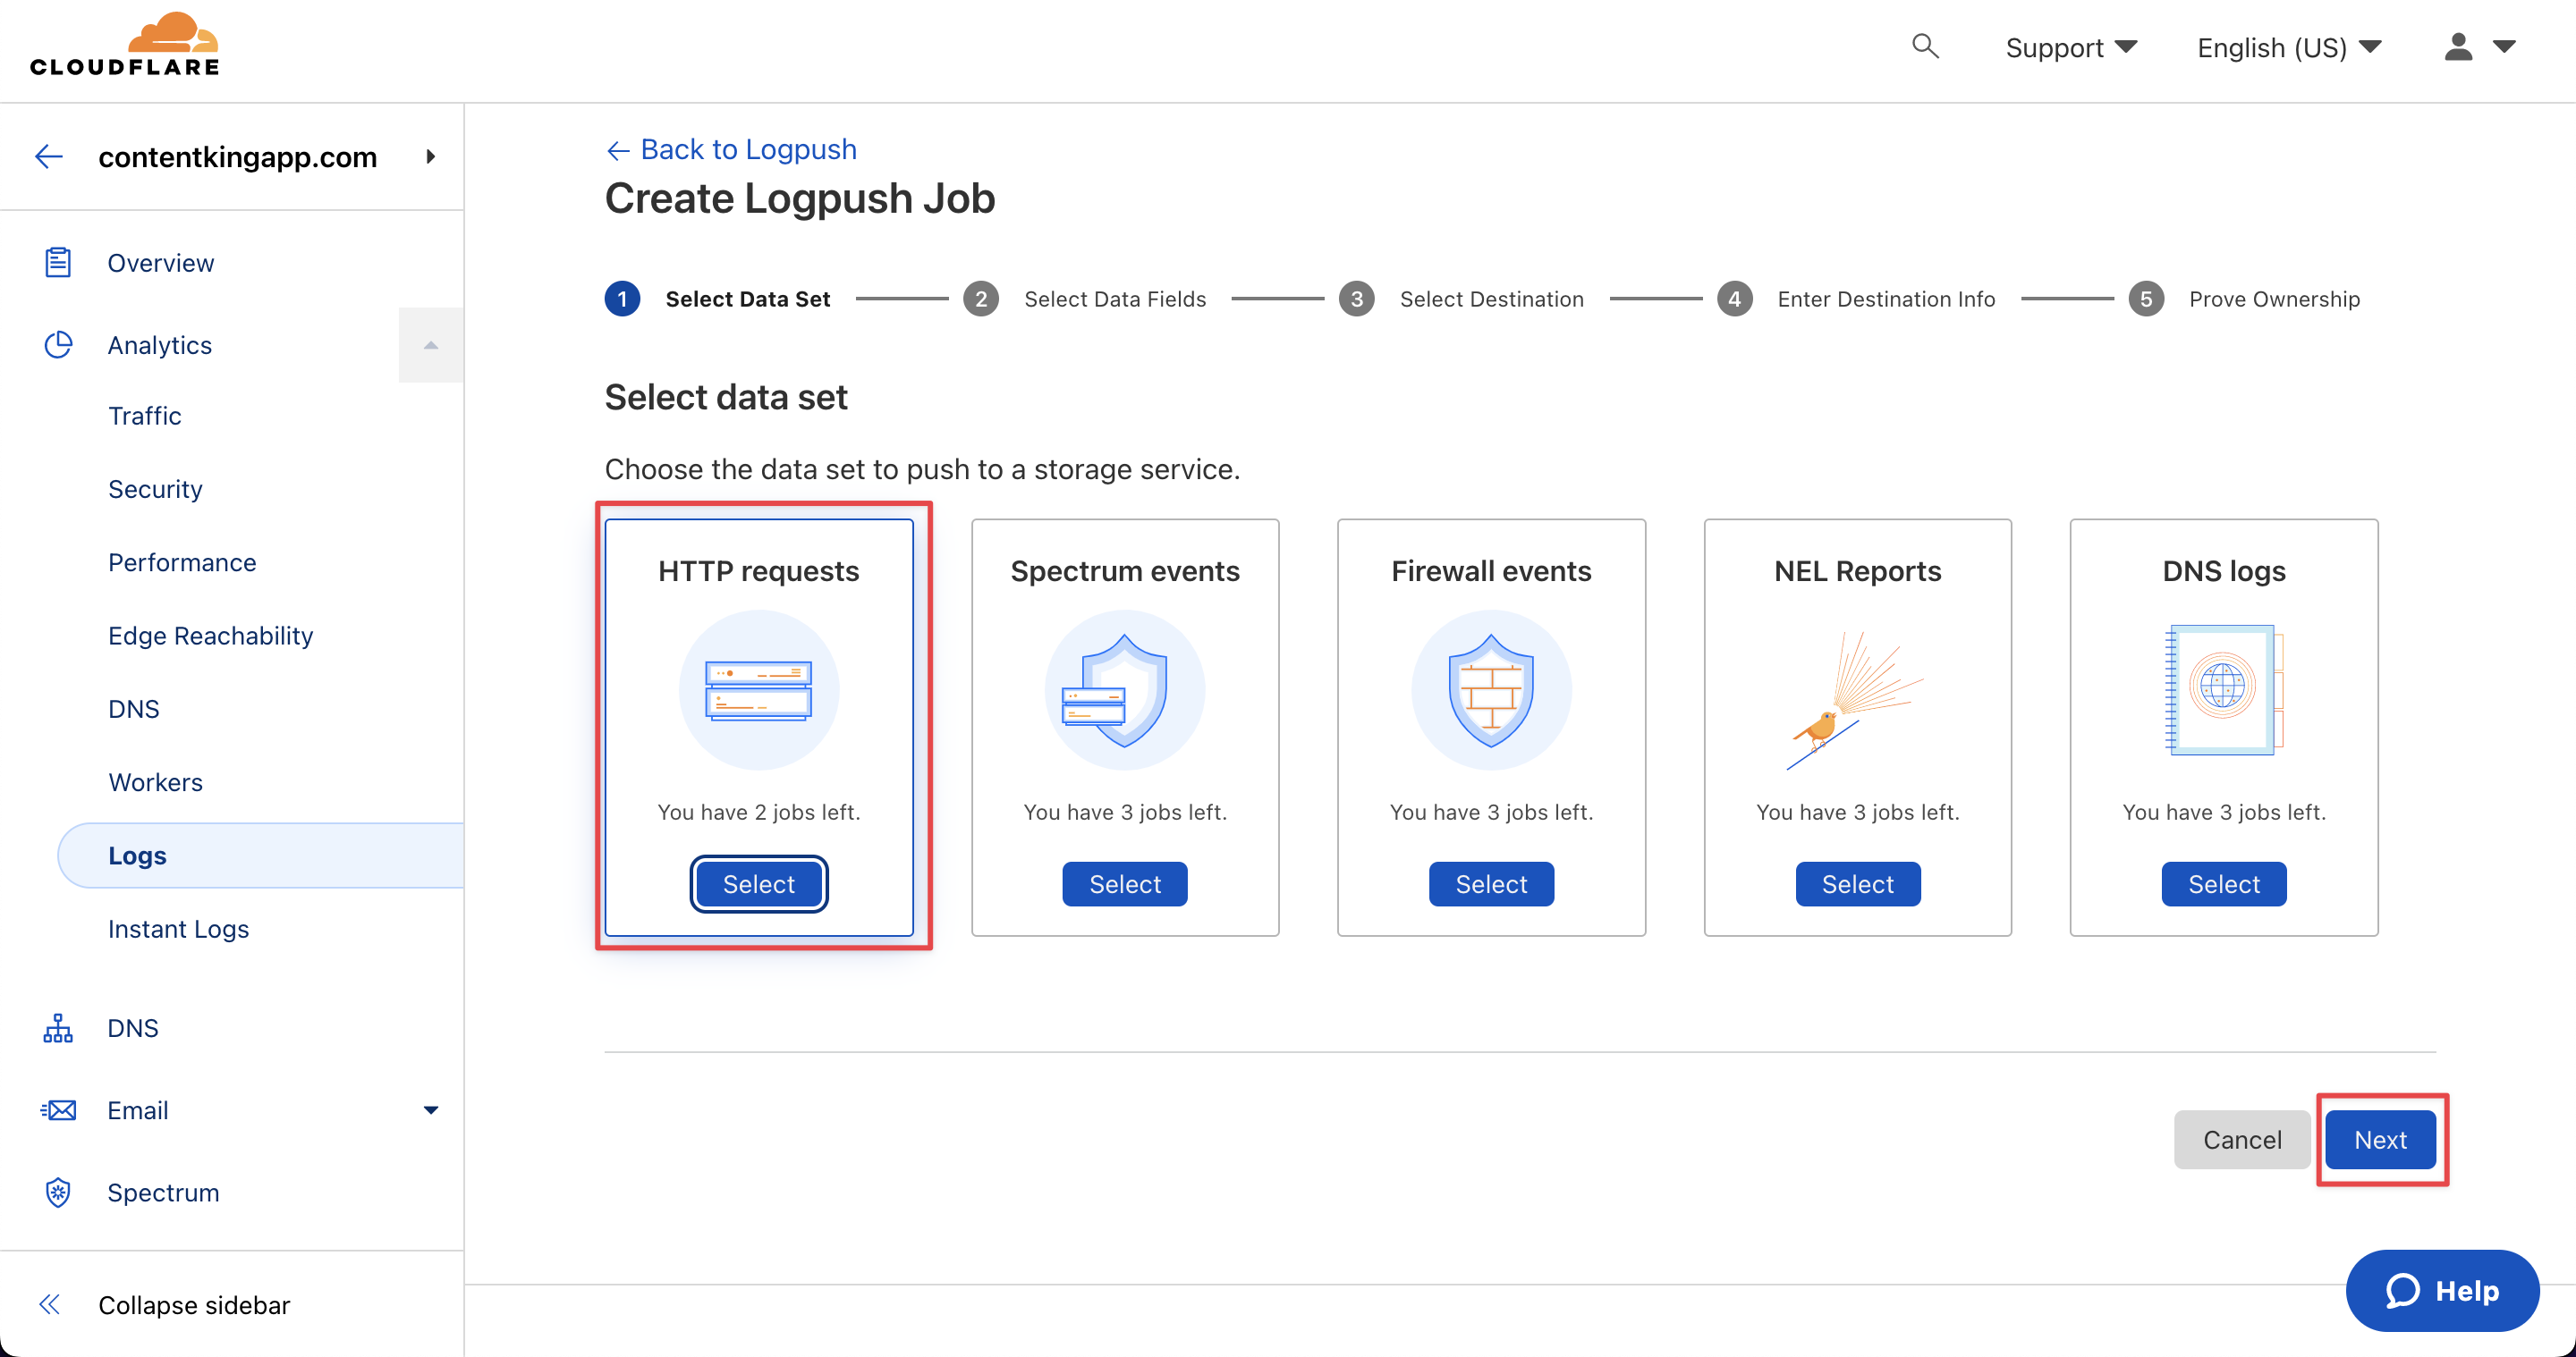Click the DNS network tree icon

click(58, 1028)
